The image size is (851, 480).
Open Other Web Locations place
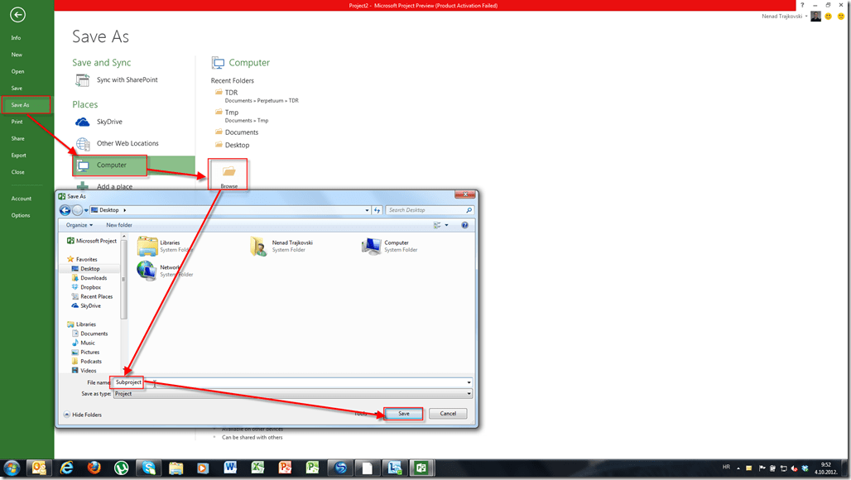tap(127, 143)
